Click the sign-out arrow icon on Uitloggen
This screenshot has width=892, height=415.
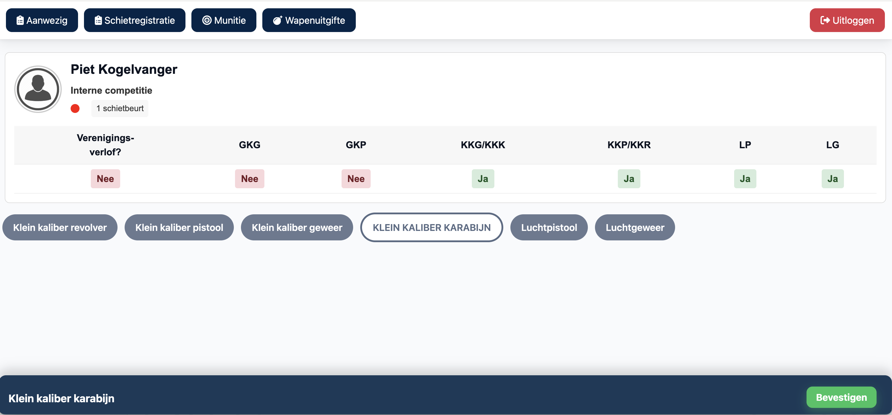[825, 20]
